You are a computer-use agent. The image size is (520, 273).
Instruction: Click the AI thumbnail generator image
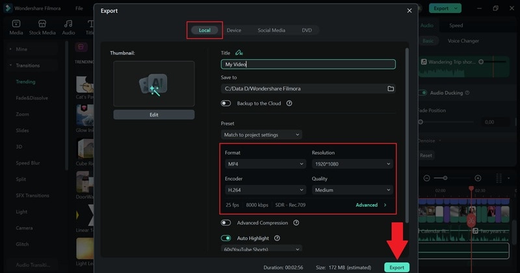(x=154, y=84)
